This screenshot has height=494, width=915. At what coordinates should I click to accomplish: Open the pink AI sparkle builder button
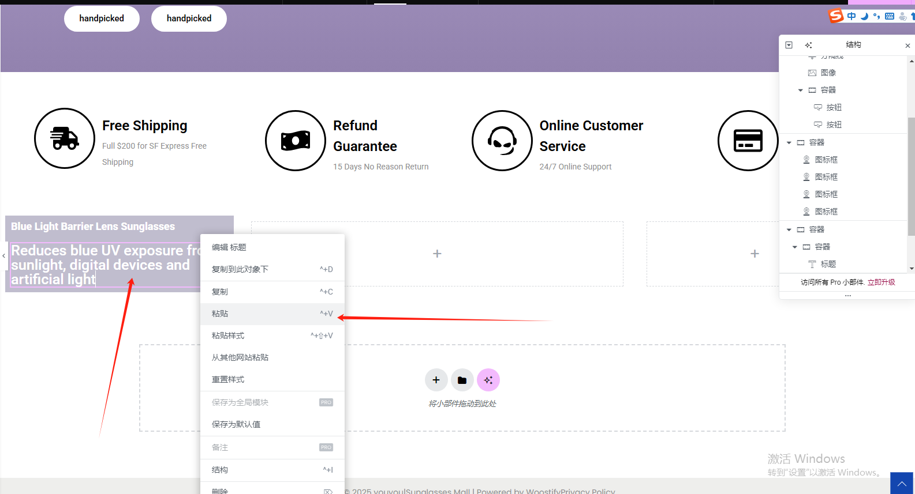pyautogui.click(x=488, y=380)
